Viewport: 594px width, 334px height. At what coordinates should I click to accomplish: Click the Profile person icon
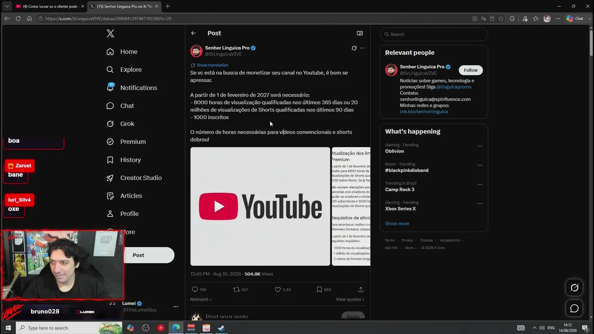(x=110, y=214)
